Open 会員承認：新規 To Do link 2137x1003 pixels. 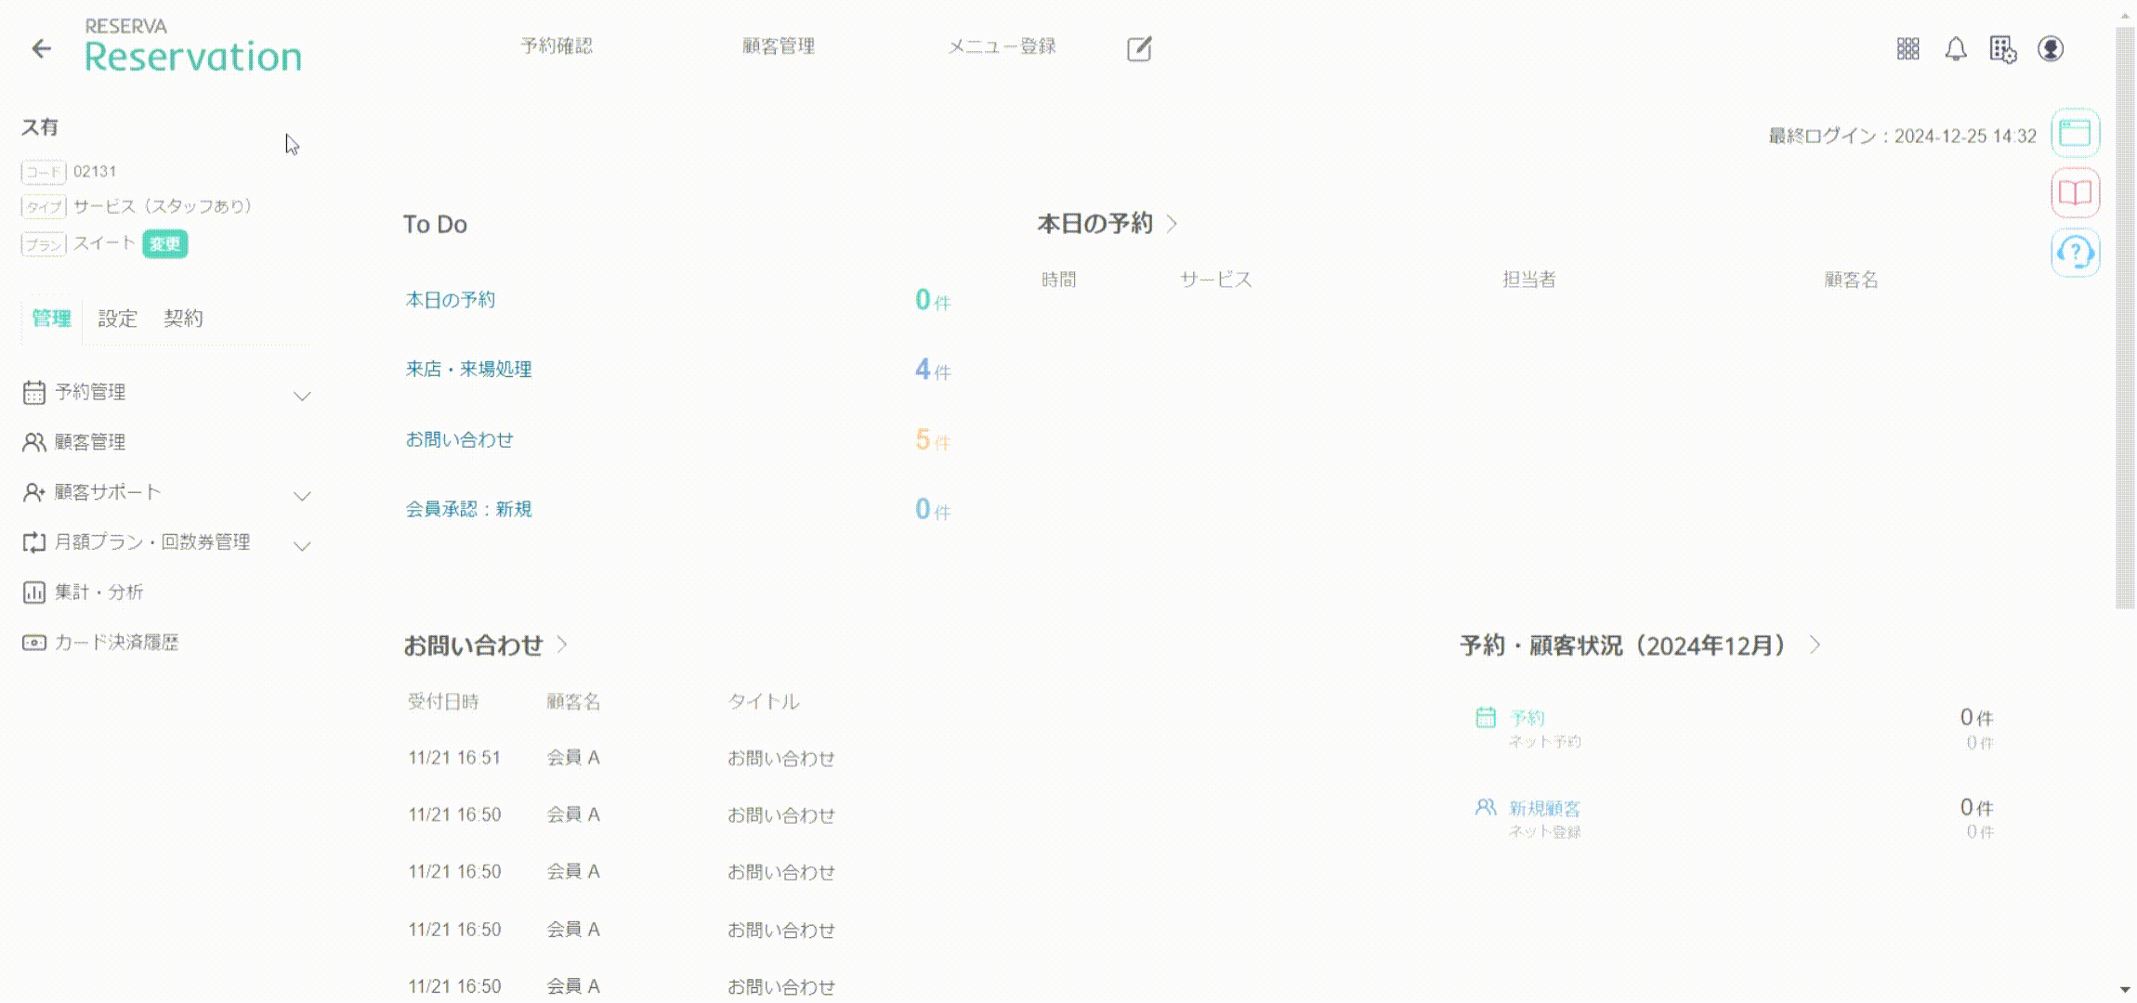[x=468, y=509]
